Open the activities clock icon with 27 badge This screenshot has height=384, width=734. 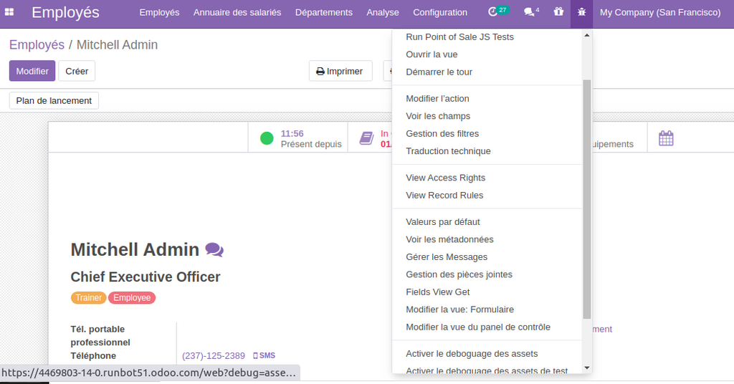click(494, 12)
